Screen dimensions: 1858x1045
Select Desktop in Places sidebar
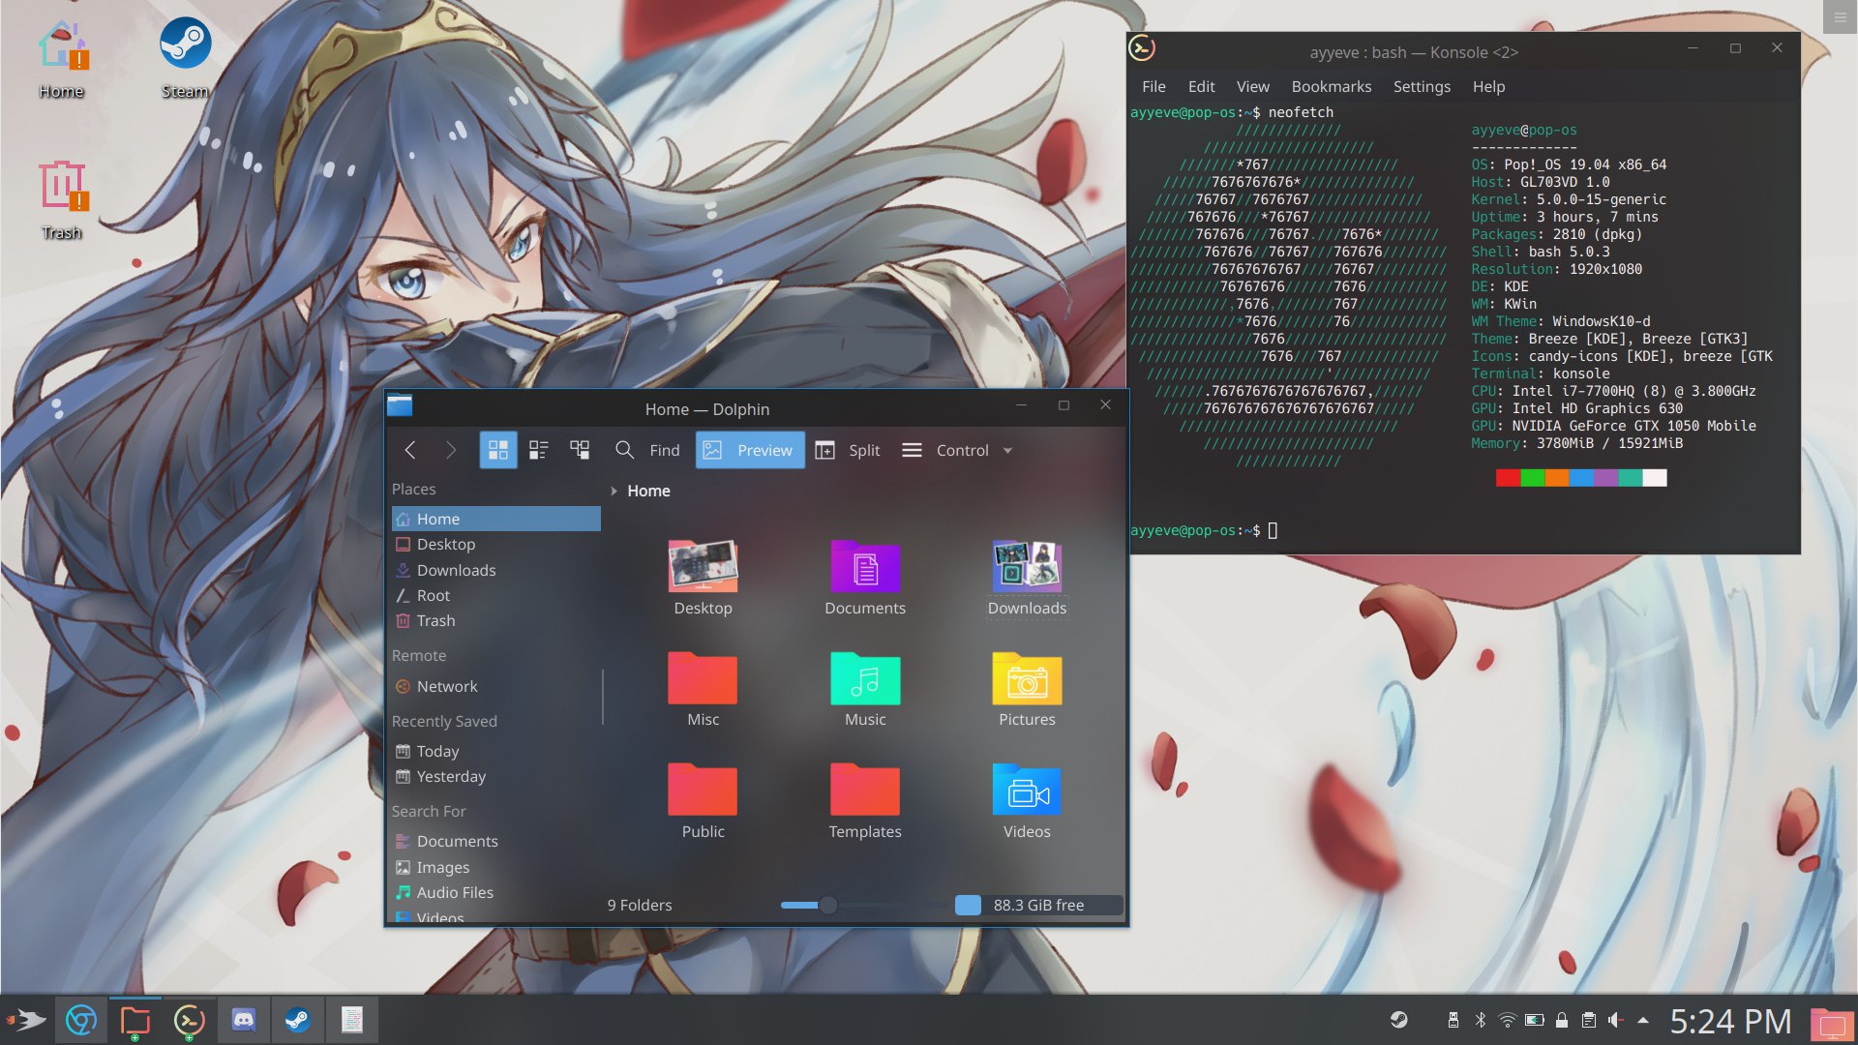click(x=495, y=545)
